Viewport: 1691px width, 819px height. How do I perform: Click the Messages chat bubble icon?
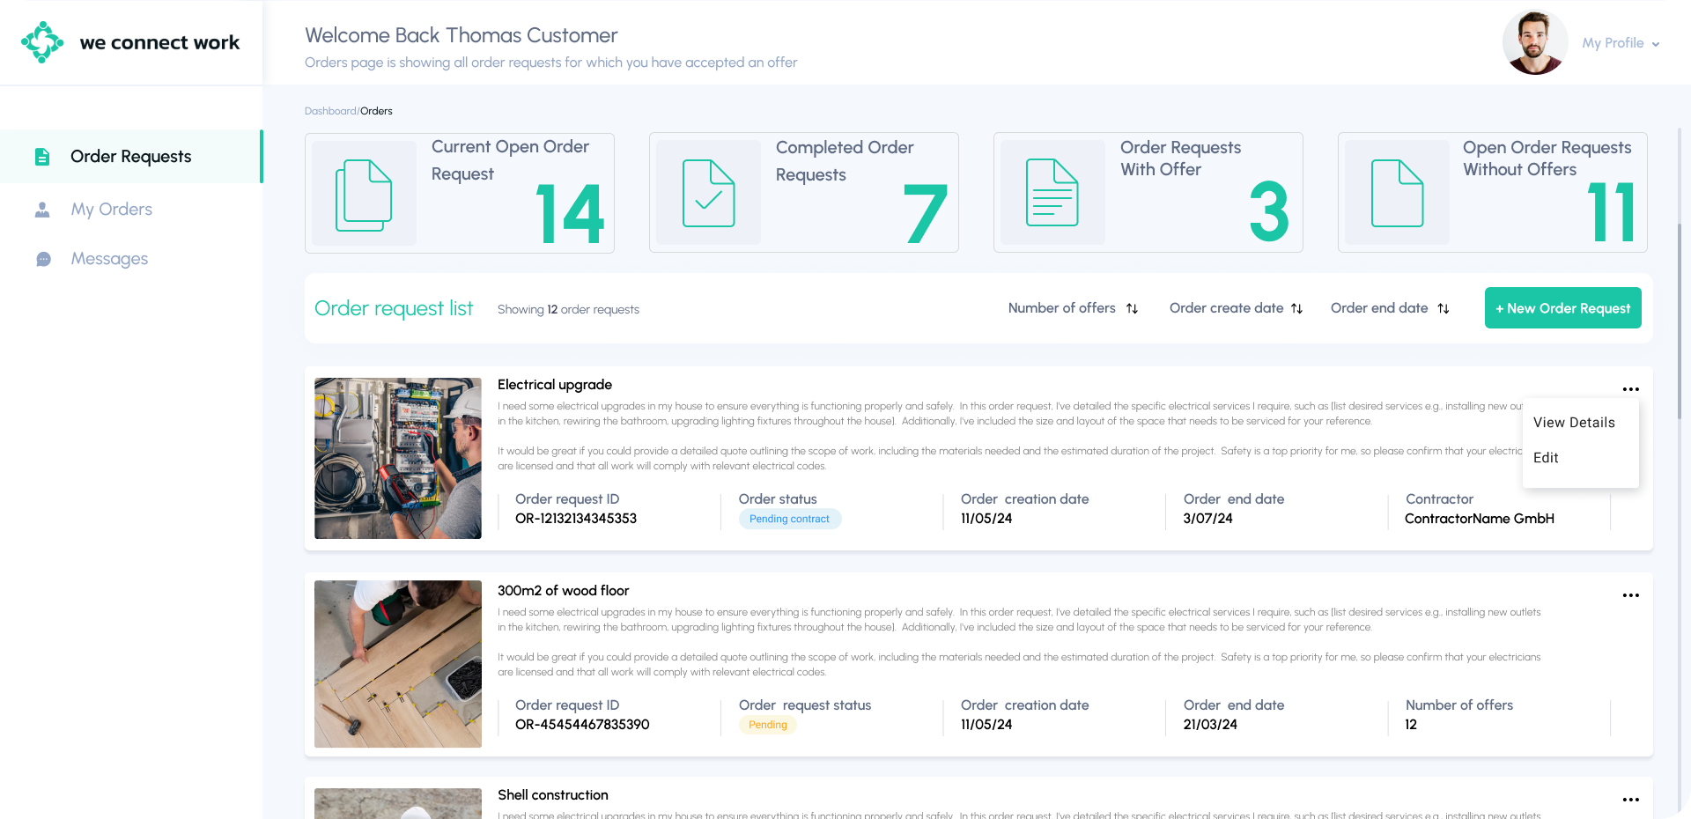point(43,259)
